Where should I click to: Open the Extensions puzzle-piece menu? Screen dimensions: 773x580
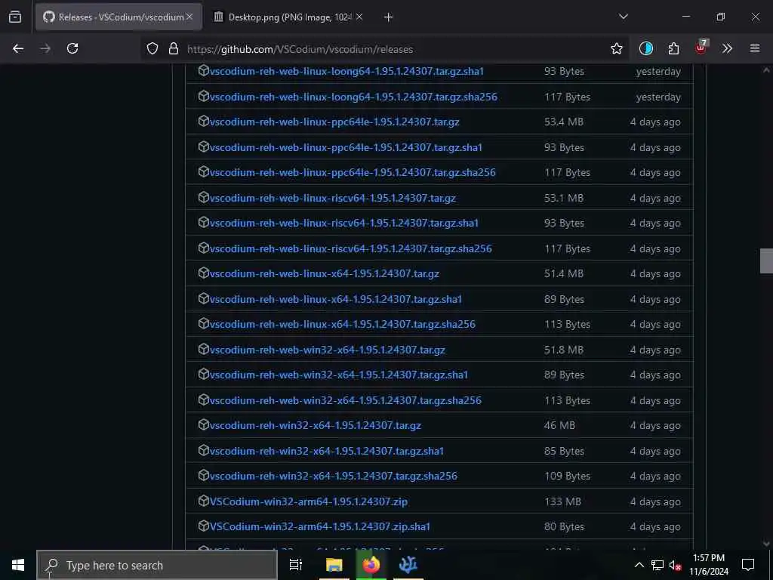pos(673,48)
